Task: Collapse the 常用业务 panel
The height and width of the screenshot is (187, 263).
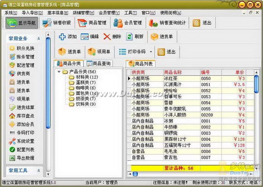Action: point(38,39)
